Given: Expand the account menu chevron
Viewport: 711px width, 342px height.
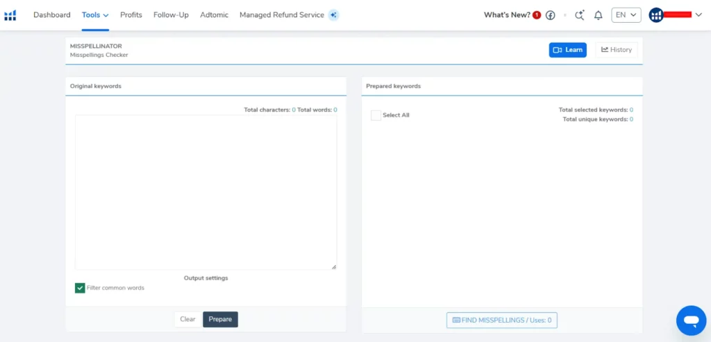Looking at the screenshot, I should click(699, 15).
